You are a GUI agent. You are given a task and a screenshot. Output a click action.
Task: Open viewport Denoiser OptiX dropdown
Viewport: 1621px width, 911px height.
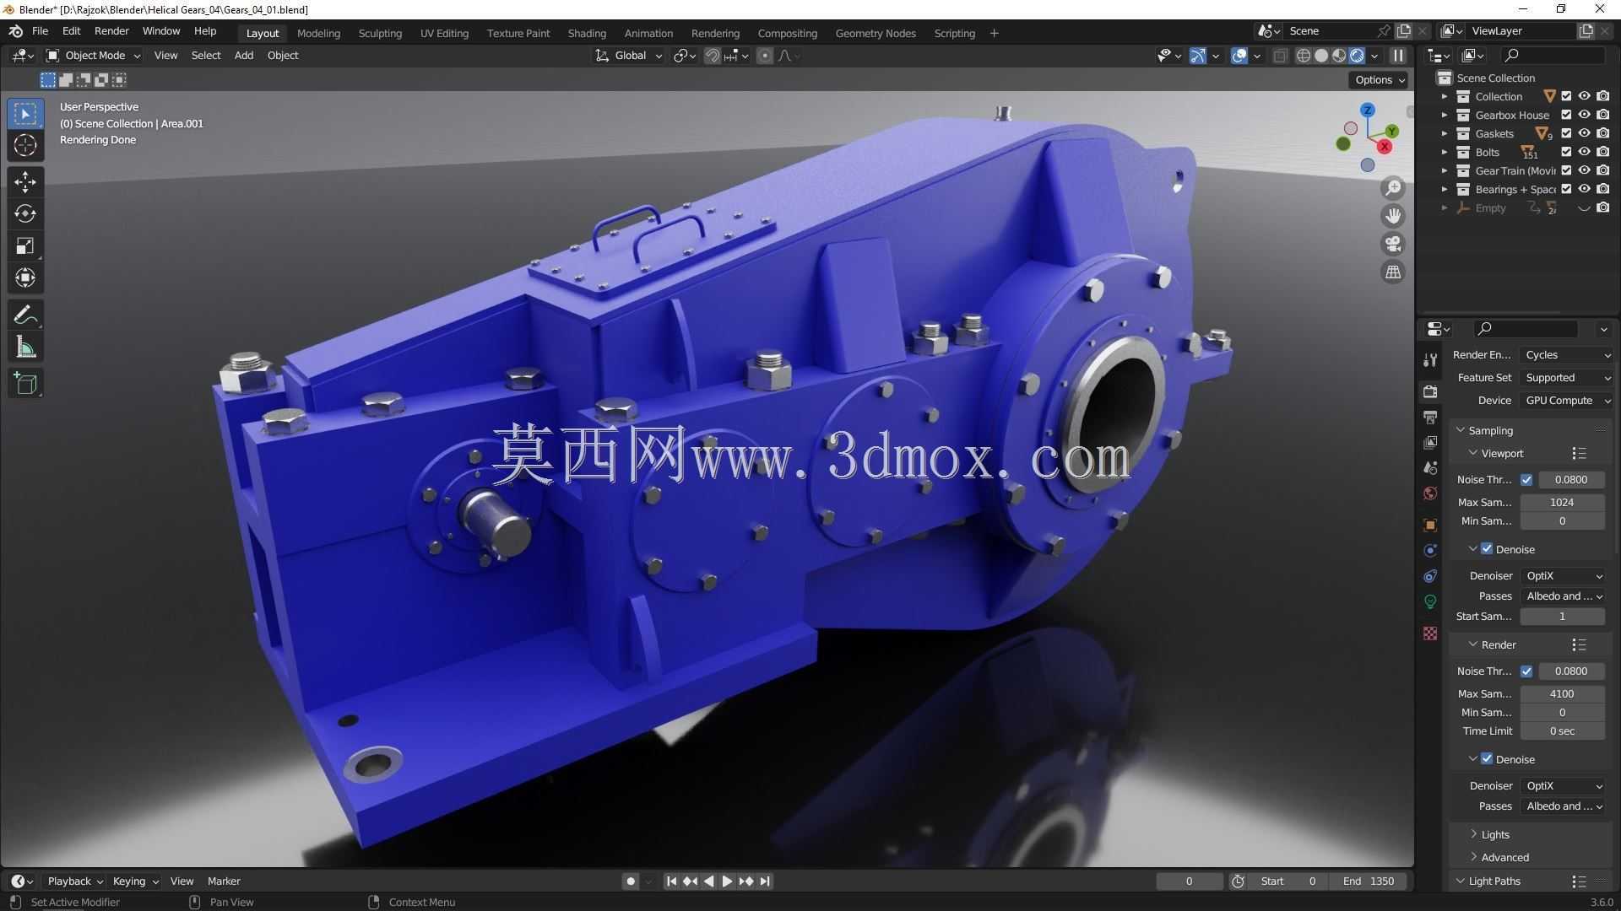pos(1563,576)
